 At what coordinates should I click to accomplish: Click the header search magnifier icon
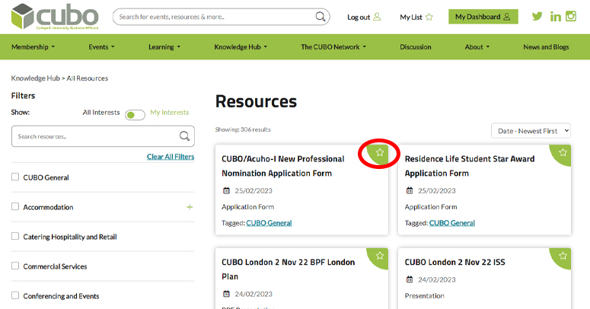coord(321,17)
